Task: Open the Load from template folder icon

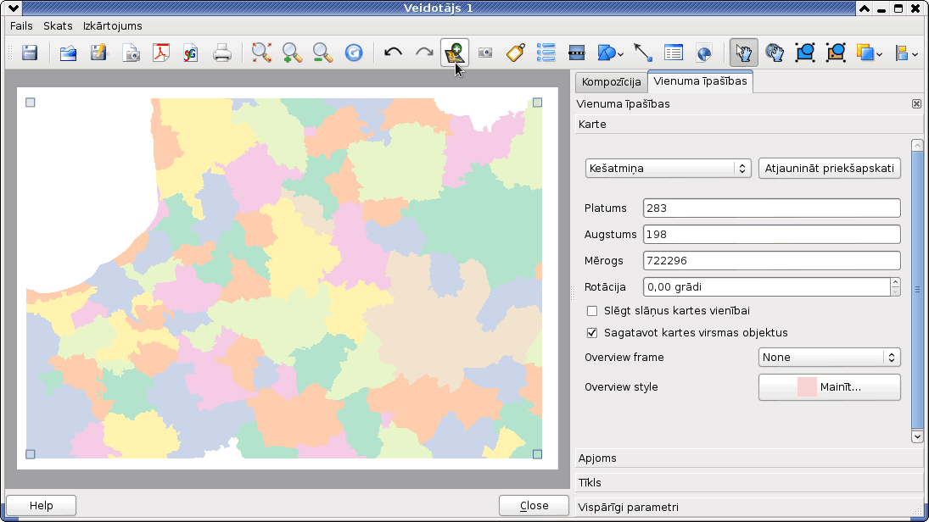Action: click(x=68, y=53)
